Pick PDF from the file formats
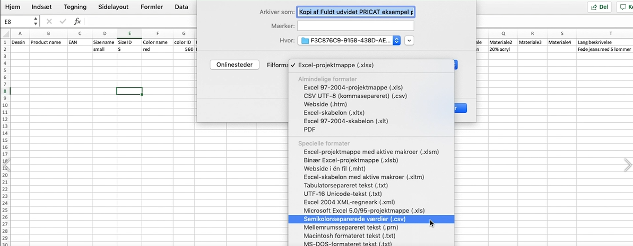Image resolution: width=633 pixels, height=246 pixels. [x=309, y=129]
